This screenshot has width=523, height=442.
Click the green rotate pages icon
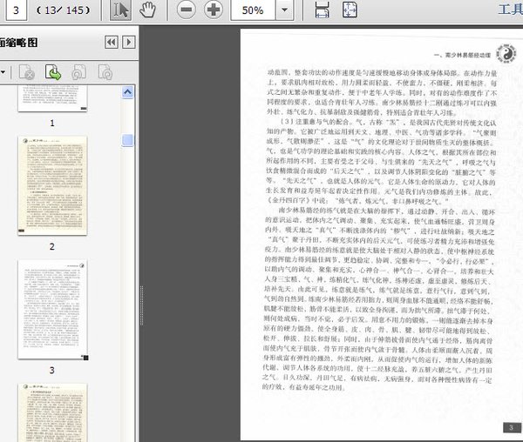[52, 73]
